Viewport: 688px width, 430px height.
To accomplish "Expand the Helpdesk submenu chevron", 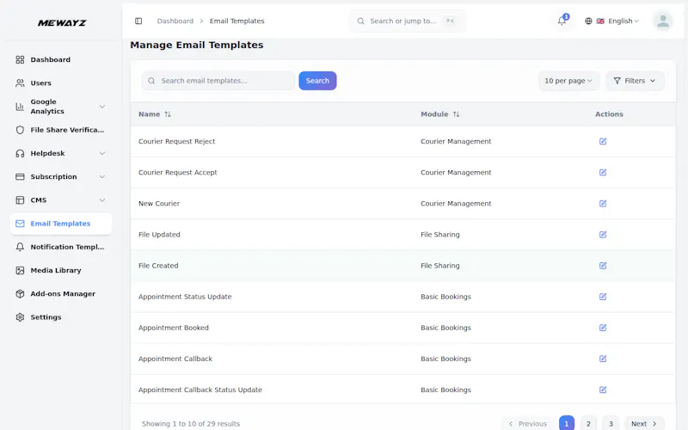I will pyautogui.click(x=101, y=153).
